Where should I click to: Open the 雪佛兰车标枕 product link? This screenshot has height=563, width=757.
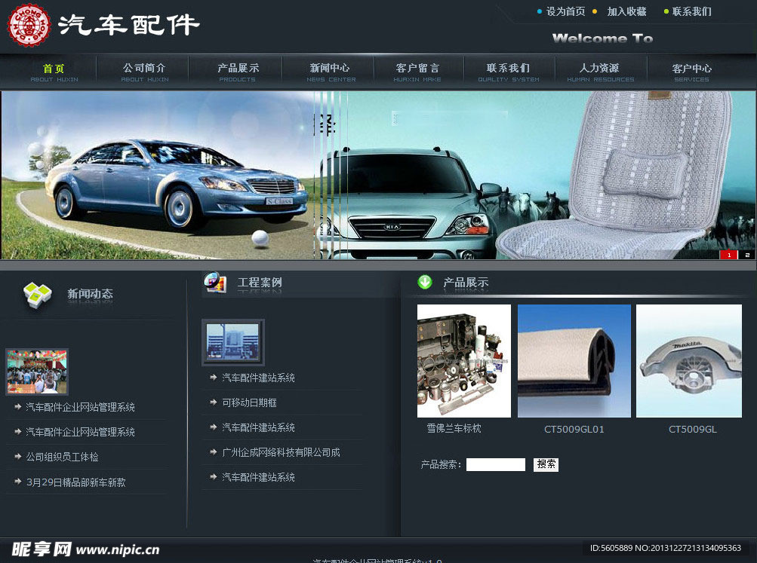click(454, 428)
